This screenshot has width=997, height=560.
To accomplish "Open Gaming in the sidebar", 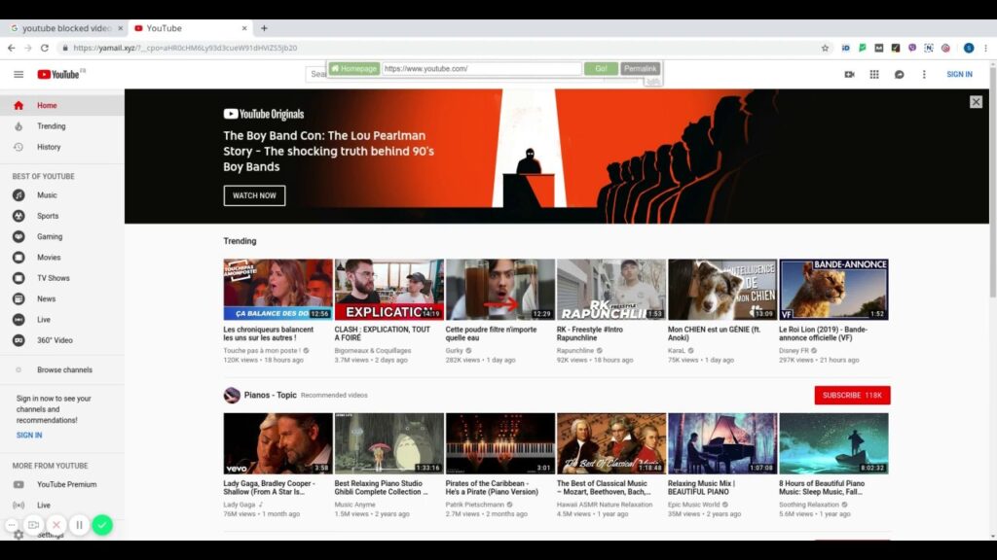I will [62, 236].
